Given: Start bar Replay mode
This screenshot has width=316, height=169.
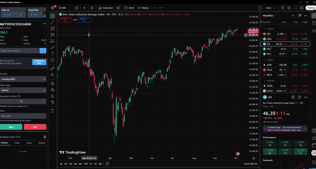Looking at the screenshot, I should click(143, 8).
